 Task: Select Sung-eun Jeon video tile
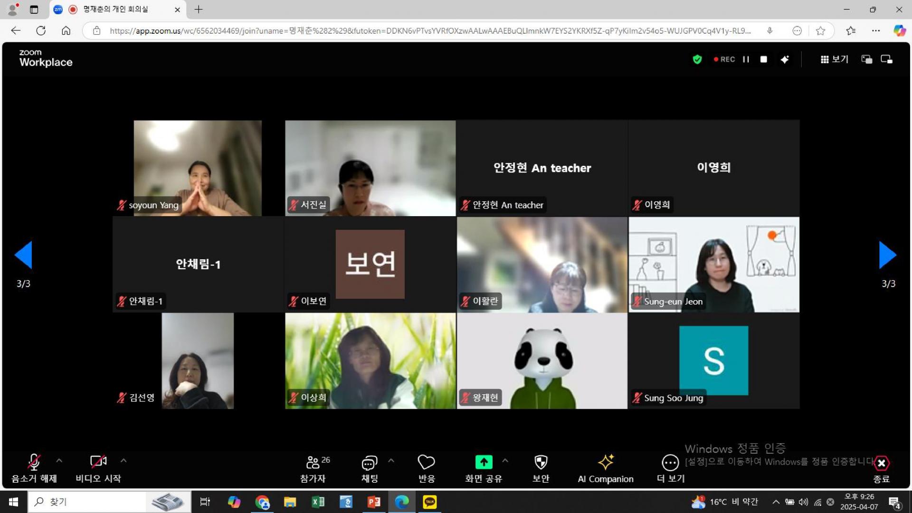(x=714, y=265)
